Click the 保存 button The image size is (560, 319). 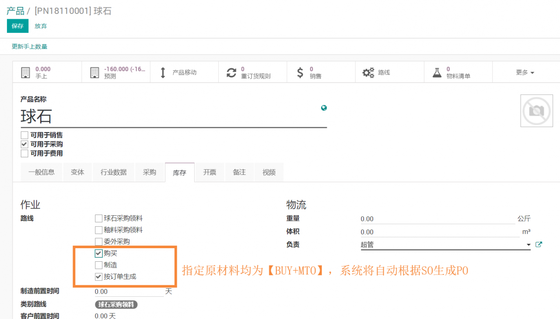coord(17,26)
